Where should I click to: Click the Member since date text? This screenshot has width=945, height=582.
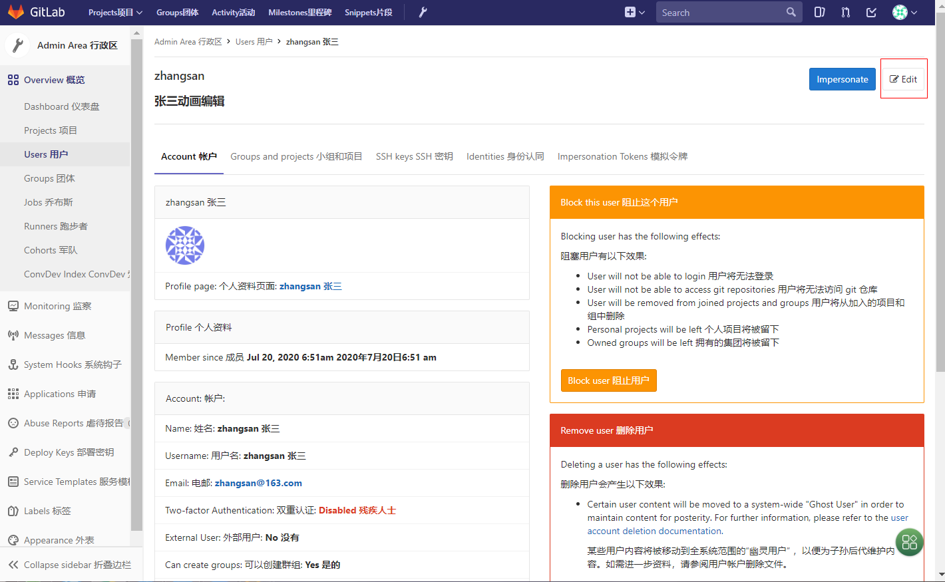click(x=341, y=357)
